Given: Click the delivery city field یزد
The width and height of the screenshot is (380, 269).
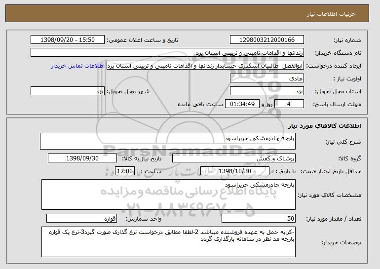Looking at the screenshot, I should click(x=68, y=91).
